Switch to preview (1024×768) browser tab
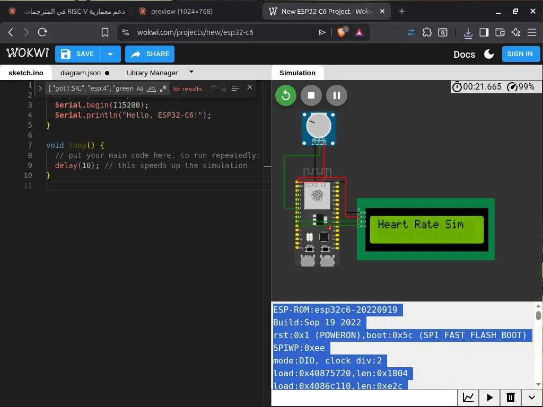Screen dimensions: 543x407 pyautogui.click(x=177, y=12)
